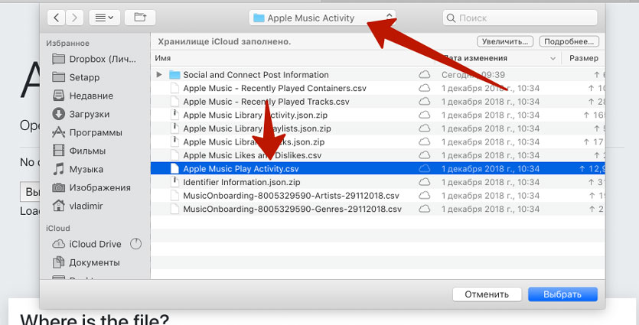639x325 pixels.
Task: Click cloud icon for MusicOnboarding Genres csv
Action: click(424, 209)
